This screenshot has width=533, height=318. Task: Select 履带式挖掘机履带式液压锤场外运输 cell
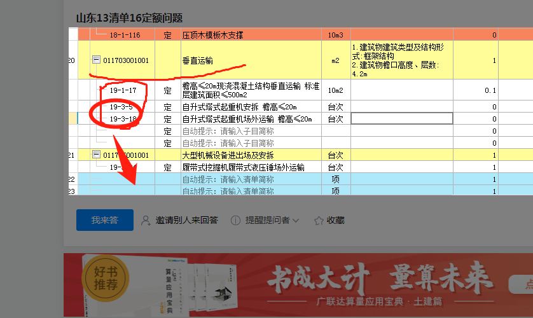[251, 167]
